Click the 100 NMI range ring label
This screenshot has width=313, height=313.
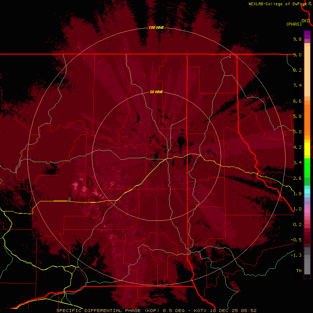(156, 27)
